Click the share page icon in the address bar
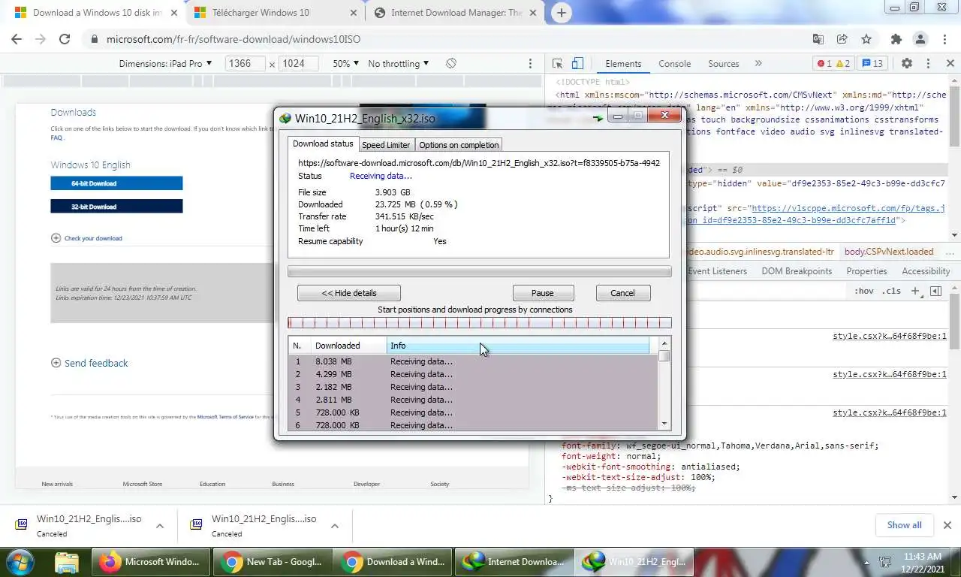The height and width of the screenshot is (577, 961). point(842,39)
